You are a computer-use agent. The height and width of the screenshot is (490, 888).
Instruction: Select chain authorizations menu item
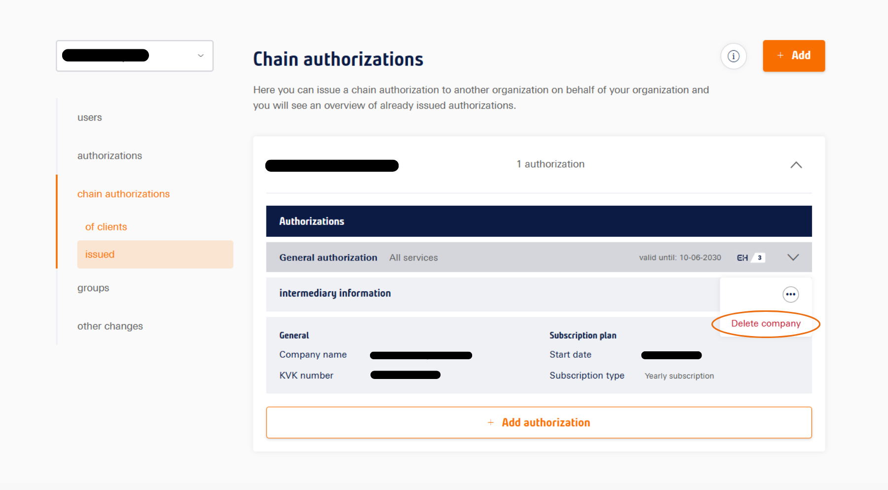[123, 194]
